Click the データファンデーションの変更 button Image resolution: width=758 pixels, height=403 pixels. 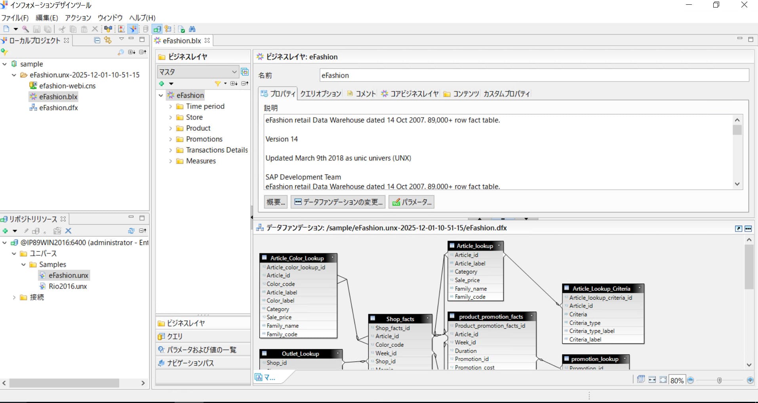(338, 202)
